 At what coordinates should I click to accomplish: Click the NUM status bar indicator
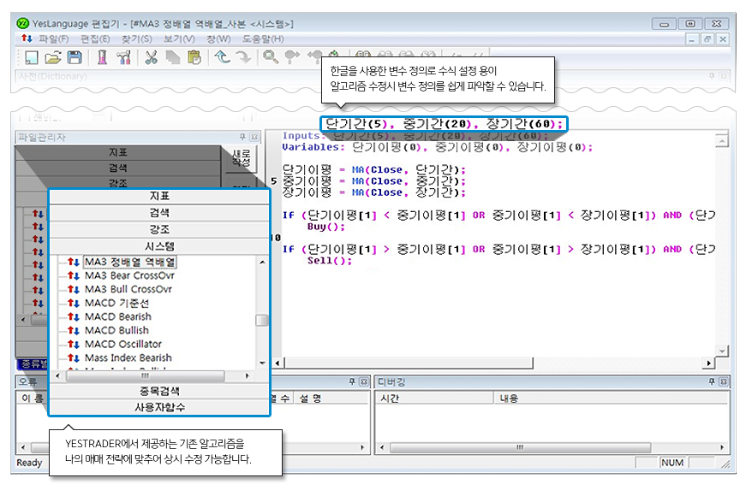coord(672,463)
